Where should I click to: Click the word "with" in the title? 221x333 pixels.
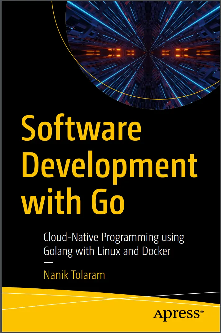[x=49, y=202]
